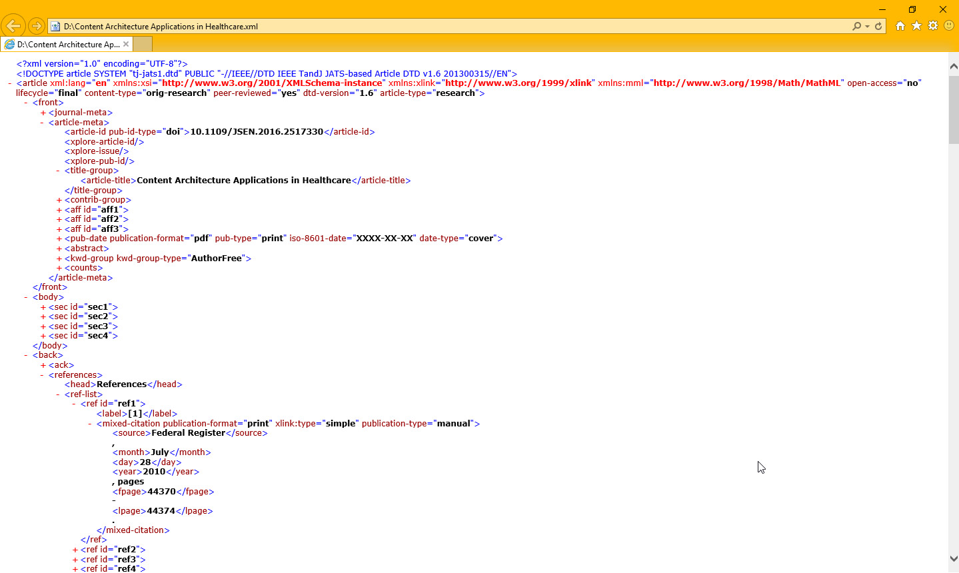Collapse the back element

click(26, 355)
